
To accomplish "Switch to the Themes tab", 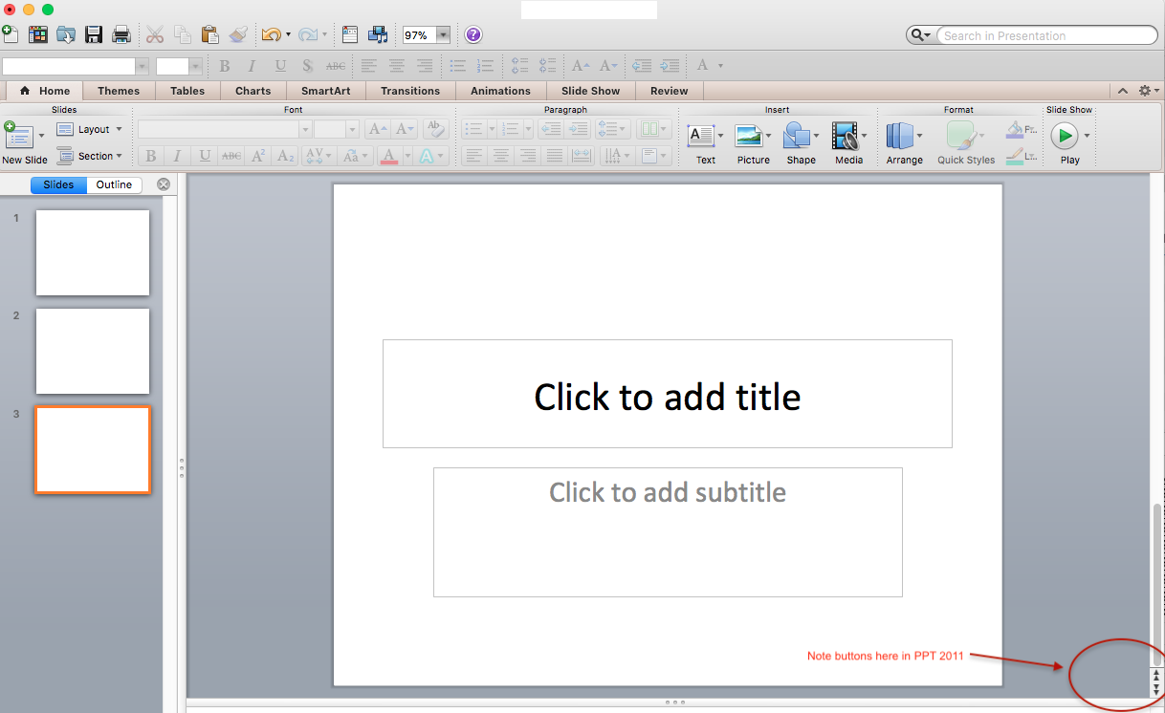I will 119,91.
